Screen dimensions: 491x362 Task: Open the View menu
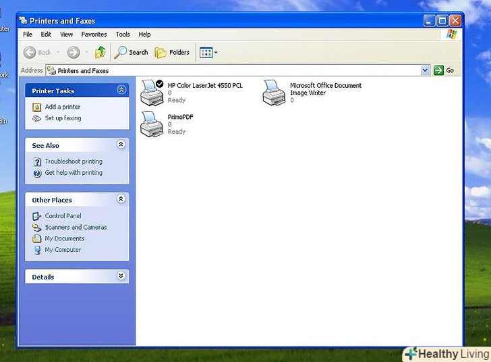(66, 34)
